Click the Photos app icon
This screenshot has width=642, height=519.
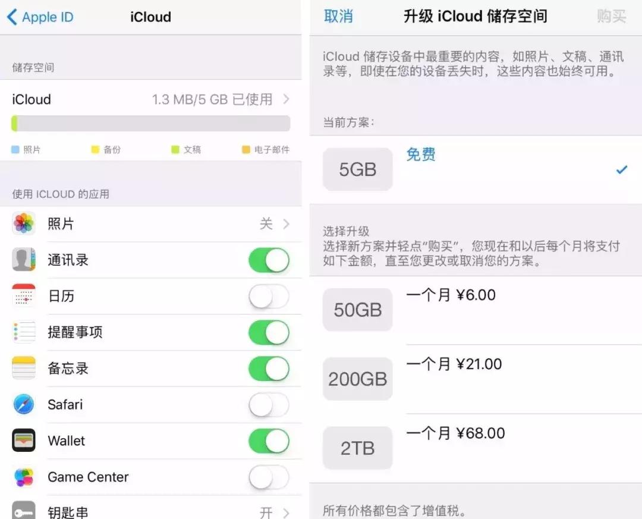coord(23,224)
